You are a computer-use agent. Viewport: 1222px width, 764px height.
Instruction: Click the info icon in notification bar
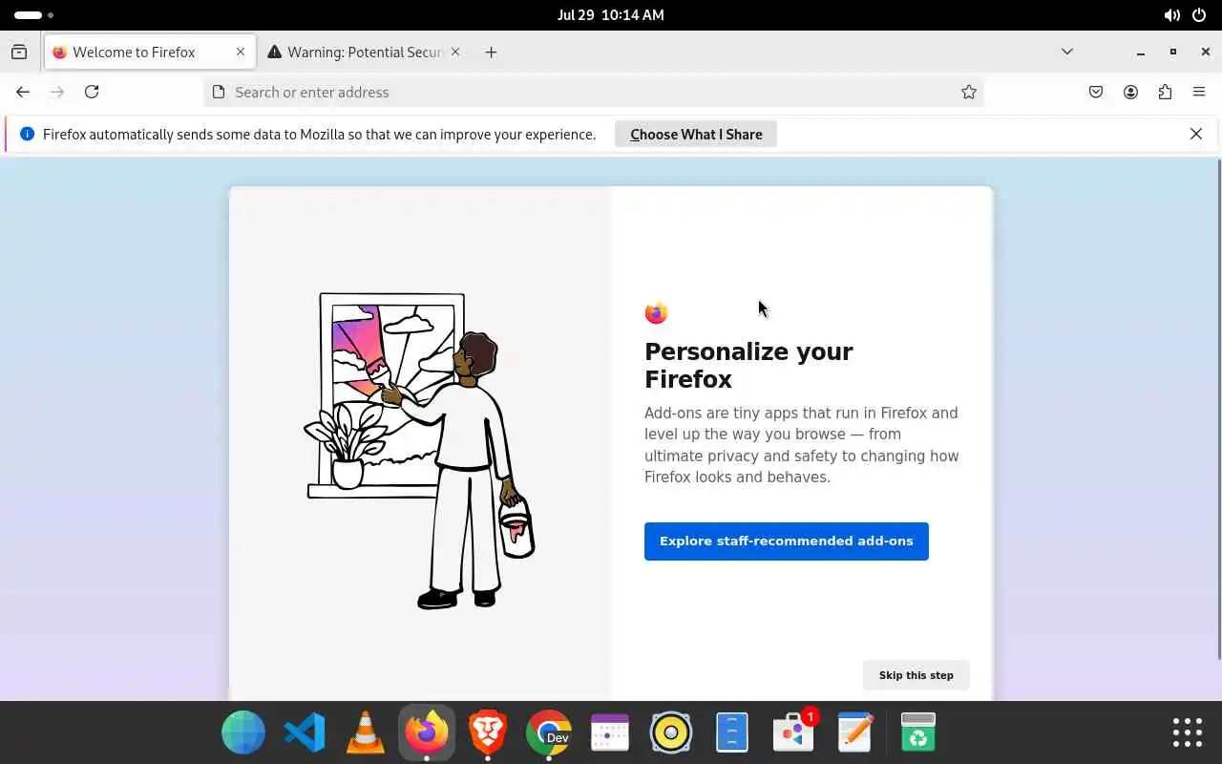point(27,135)
